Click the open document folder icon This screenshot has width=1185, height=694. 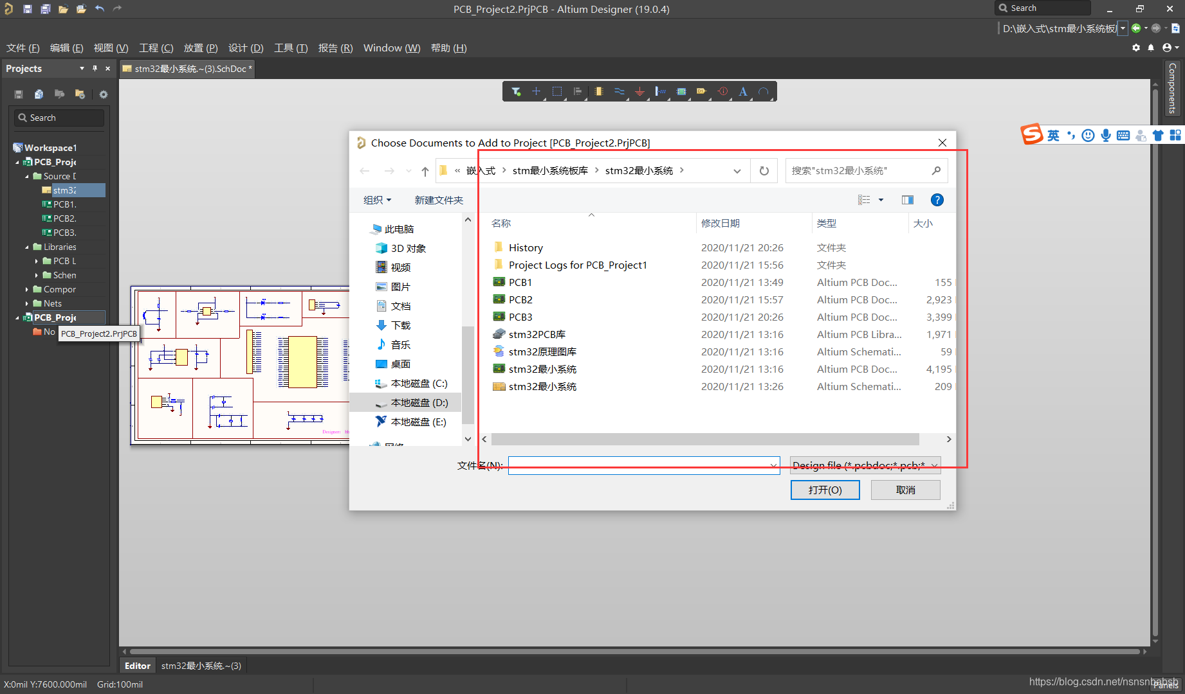(x=63, y=9)
